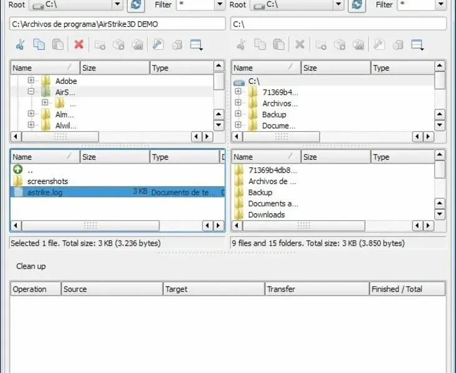This screenshot has width=456, height=373.
Task: Expand the Adobe folder in the left tree
Action: click(x=31, y=80)
